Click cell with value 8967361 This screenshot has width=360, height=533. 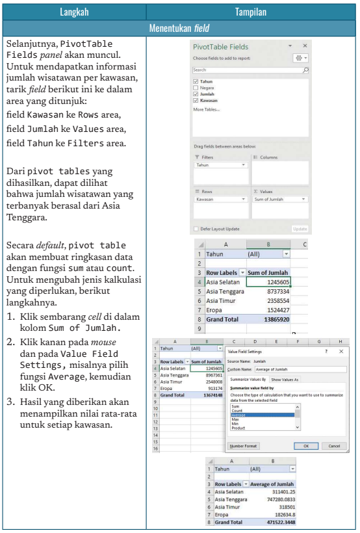tap(207, 375)
